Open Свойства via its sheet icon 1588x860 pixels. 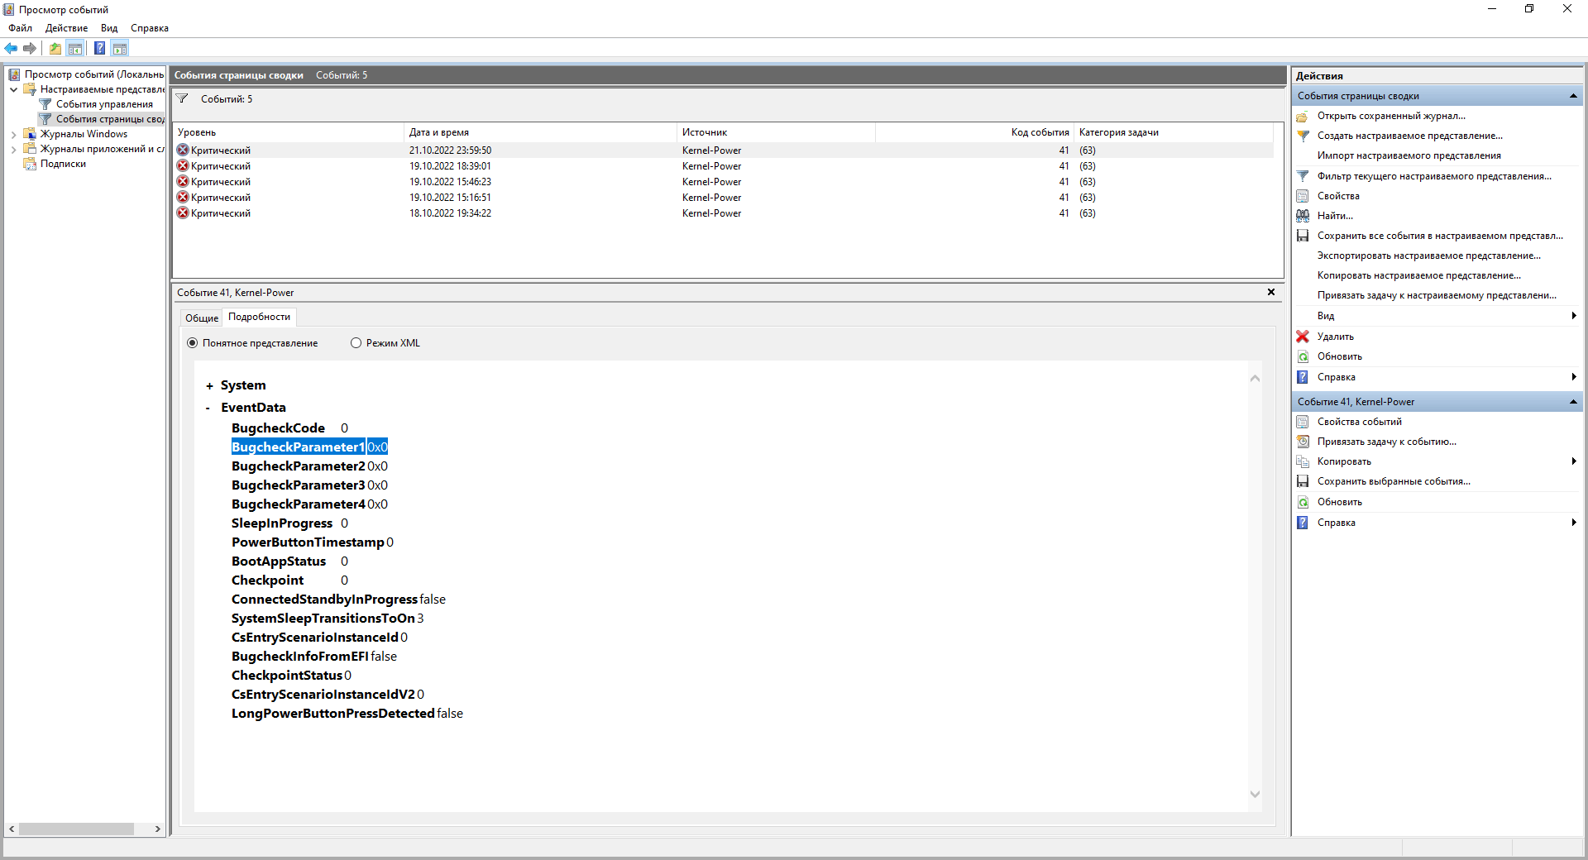(x=1303, y=196)
